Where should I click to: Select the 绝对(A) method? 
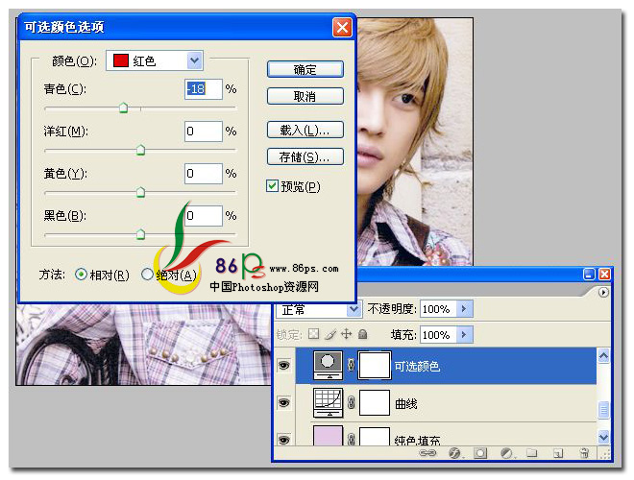(x=147, y=275)
